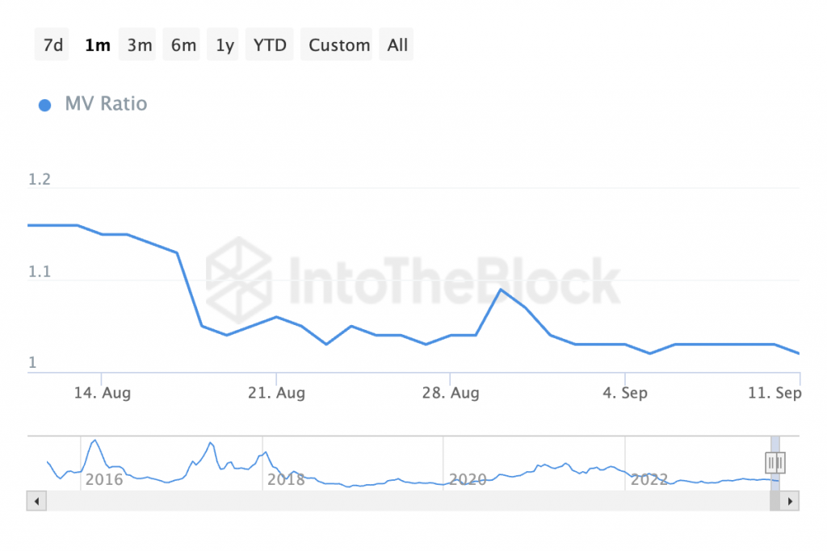Show All historical data
827x551 pixels.
[x=397, y=45]
